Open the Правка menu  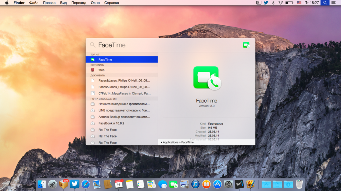49,3
